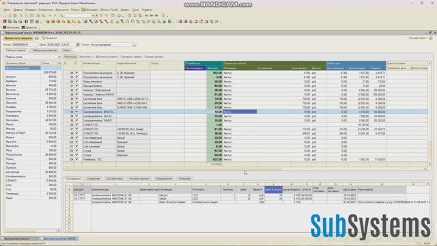The height and width of the screenshot is (246, 437).
Task: Click the magnifier Find icon in the toolbar
Action: point(61,16)
